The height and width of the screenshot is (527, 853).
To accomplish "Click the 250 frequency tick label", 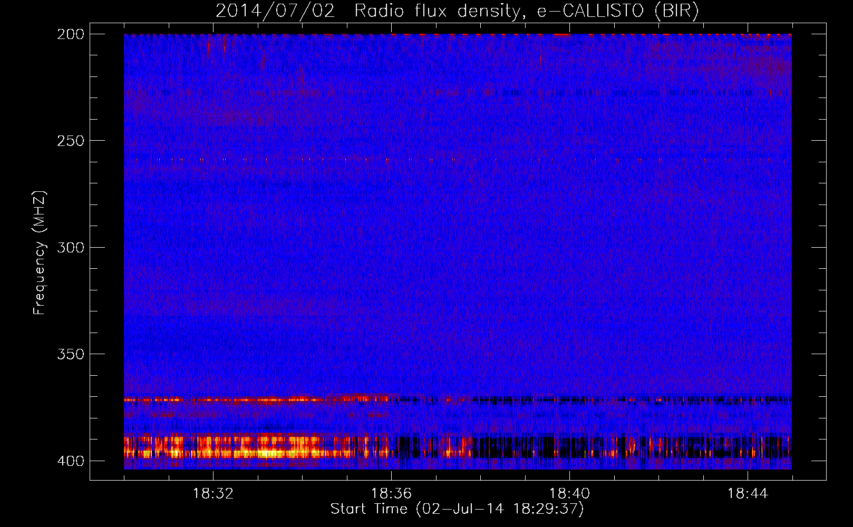I will point(70,141).
